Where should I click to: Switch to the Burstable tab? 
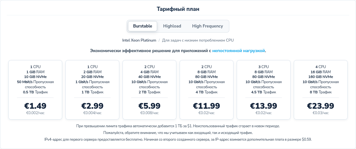tap(143, 26)
